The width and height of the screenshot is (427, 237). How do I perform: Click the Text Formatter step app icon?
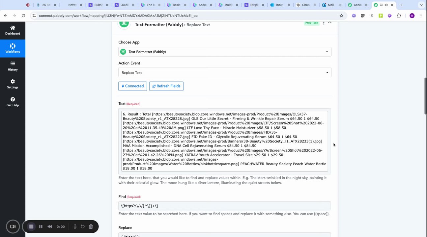tap(124, 23)
